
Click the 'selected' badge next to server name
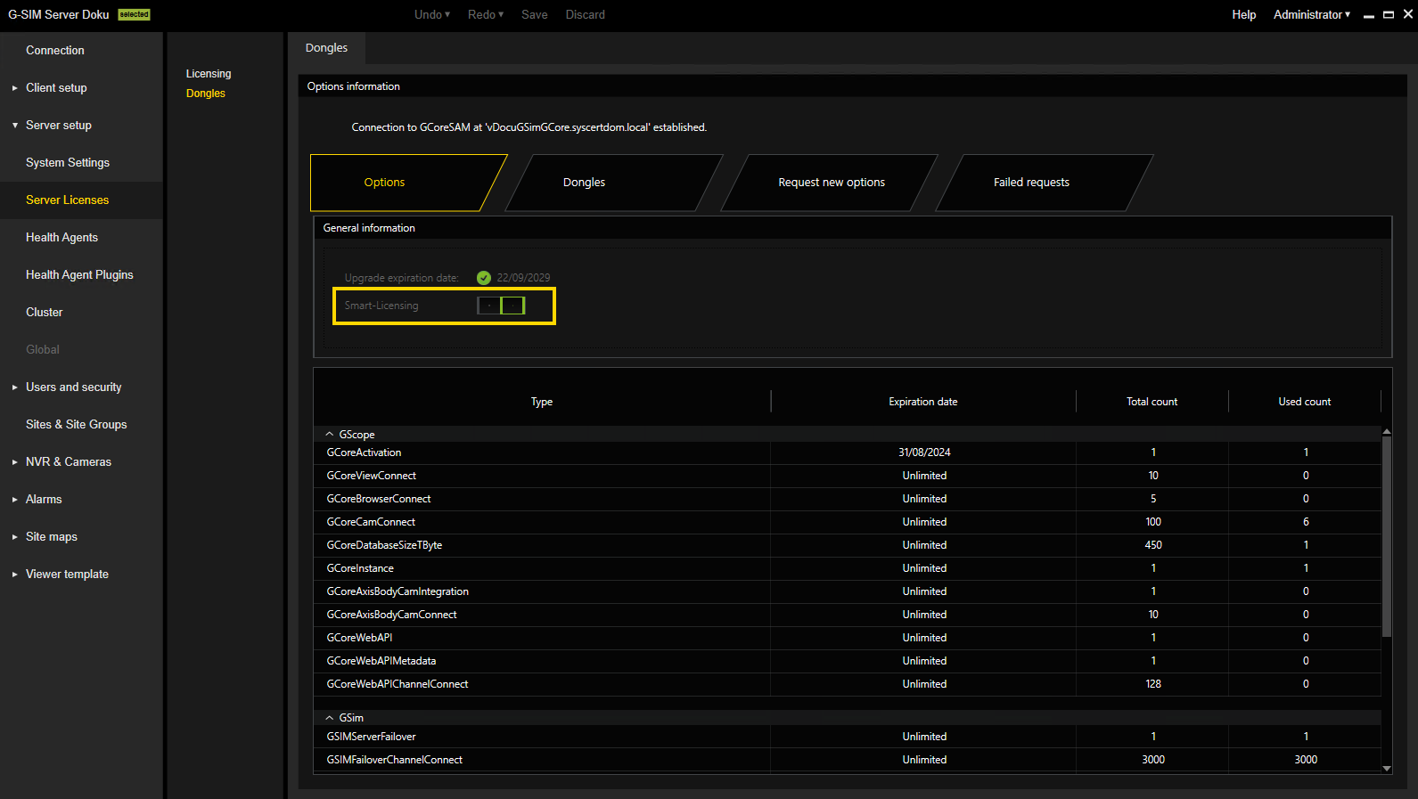[x=135, y=14]
